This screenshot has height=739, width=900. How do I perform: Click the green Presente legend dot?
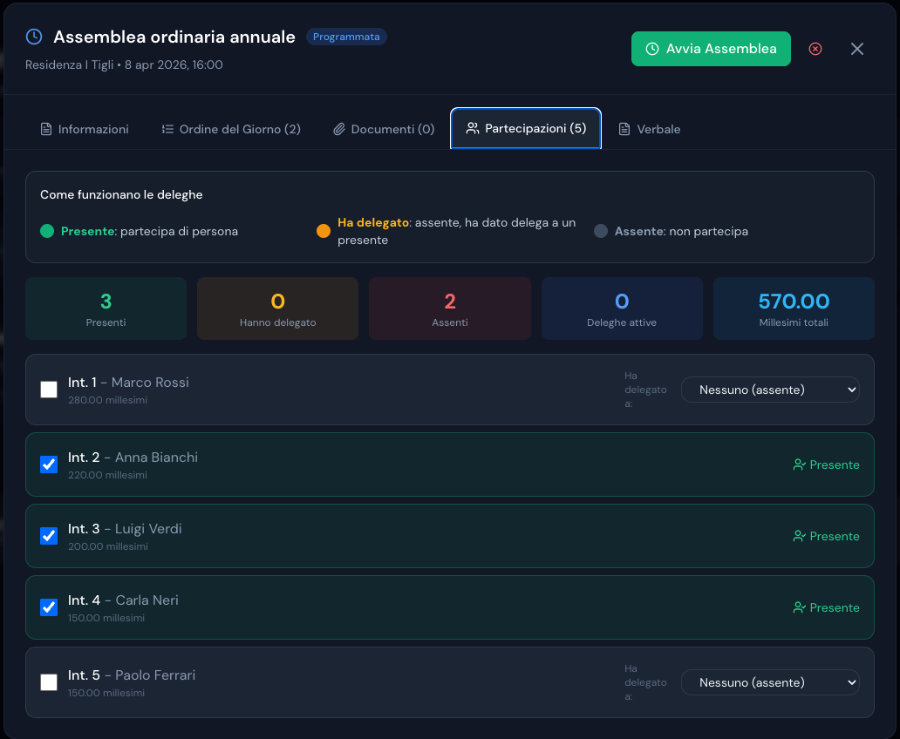(47, 231)
